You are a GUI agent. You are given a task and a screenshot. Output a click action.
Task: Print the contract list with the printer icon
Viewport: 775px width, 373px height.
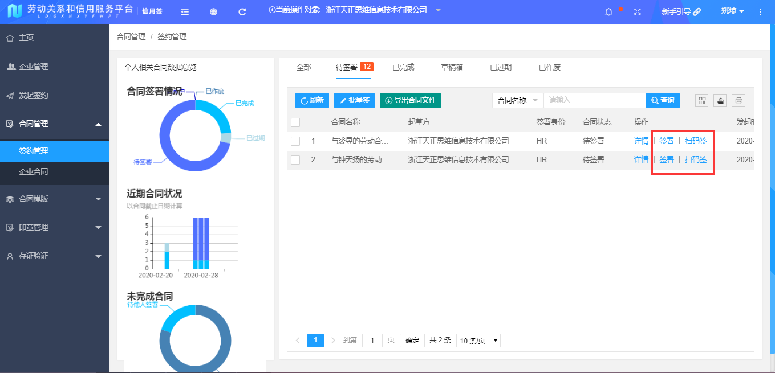738,100
